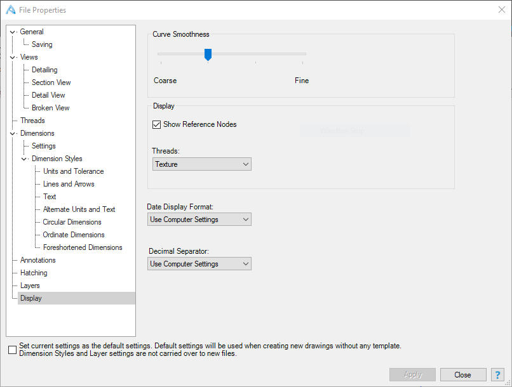Click the Close button

(462, 375)
